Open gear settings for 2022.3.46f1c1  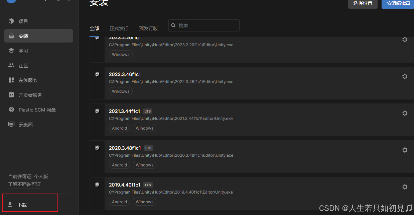point(405,76)
